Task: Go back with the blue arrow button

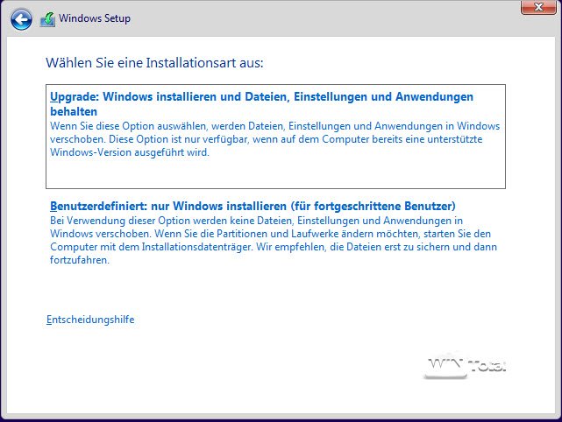Action: [x=21, y=19]
